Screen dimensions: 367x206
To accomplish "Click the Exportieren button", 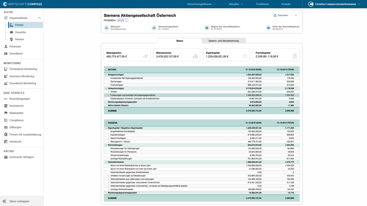I will pos(281,15).
